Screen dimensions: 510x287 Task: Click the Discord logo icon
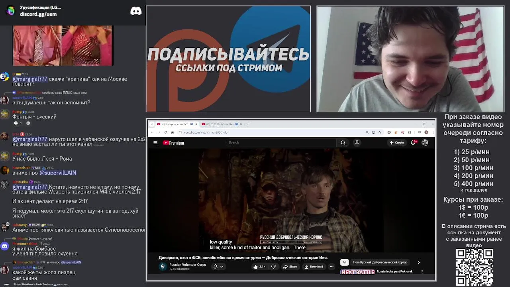pyautogui.click(x=136, y=11)
